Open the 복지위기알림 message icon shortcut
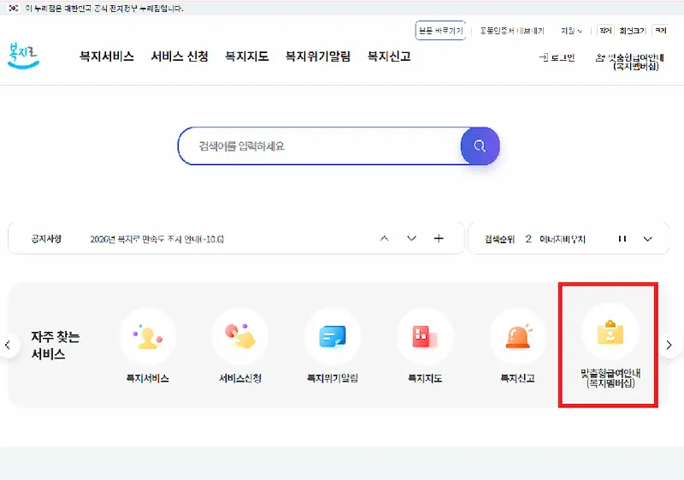The image size is (684, 480). pyautogui.click(x=333, y=336)
